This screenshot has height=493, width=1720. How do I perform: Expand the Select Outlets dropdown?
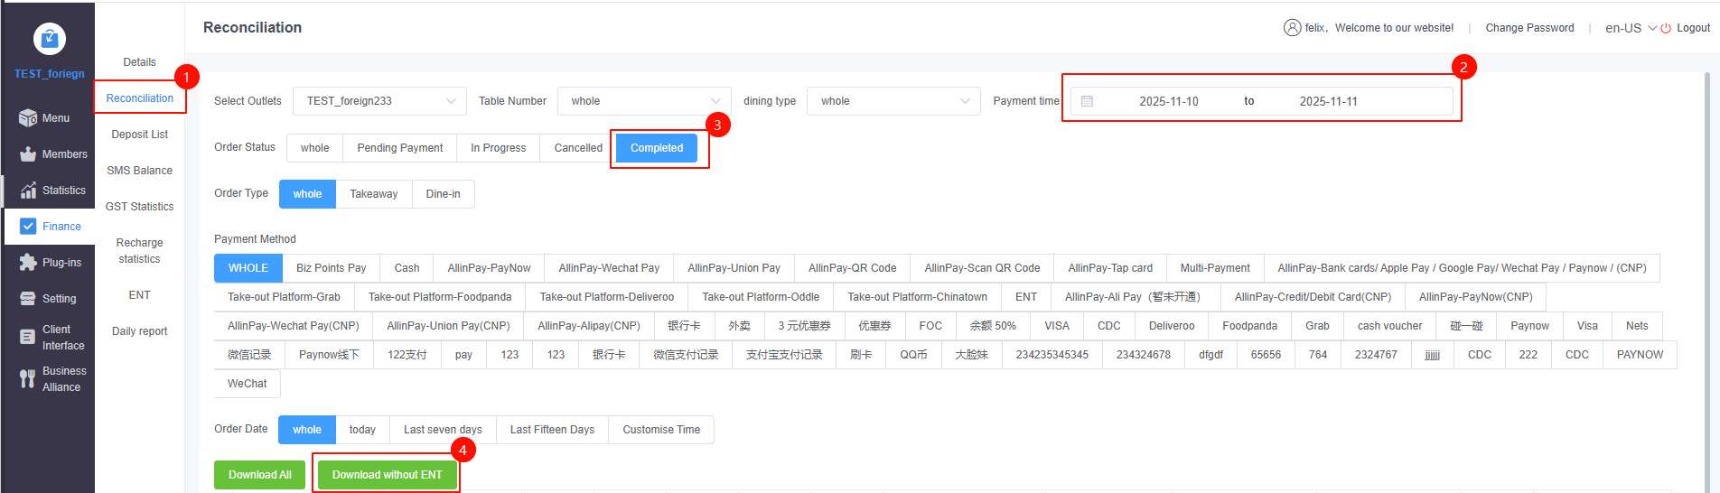[379, 101]
